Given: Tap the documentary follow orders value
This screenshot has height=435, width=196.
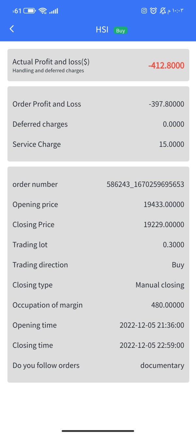Looking at the screenshot, I should coord(162,365).
